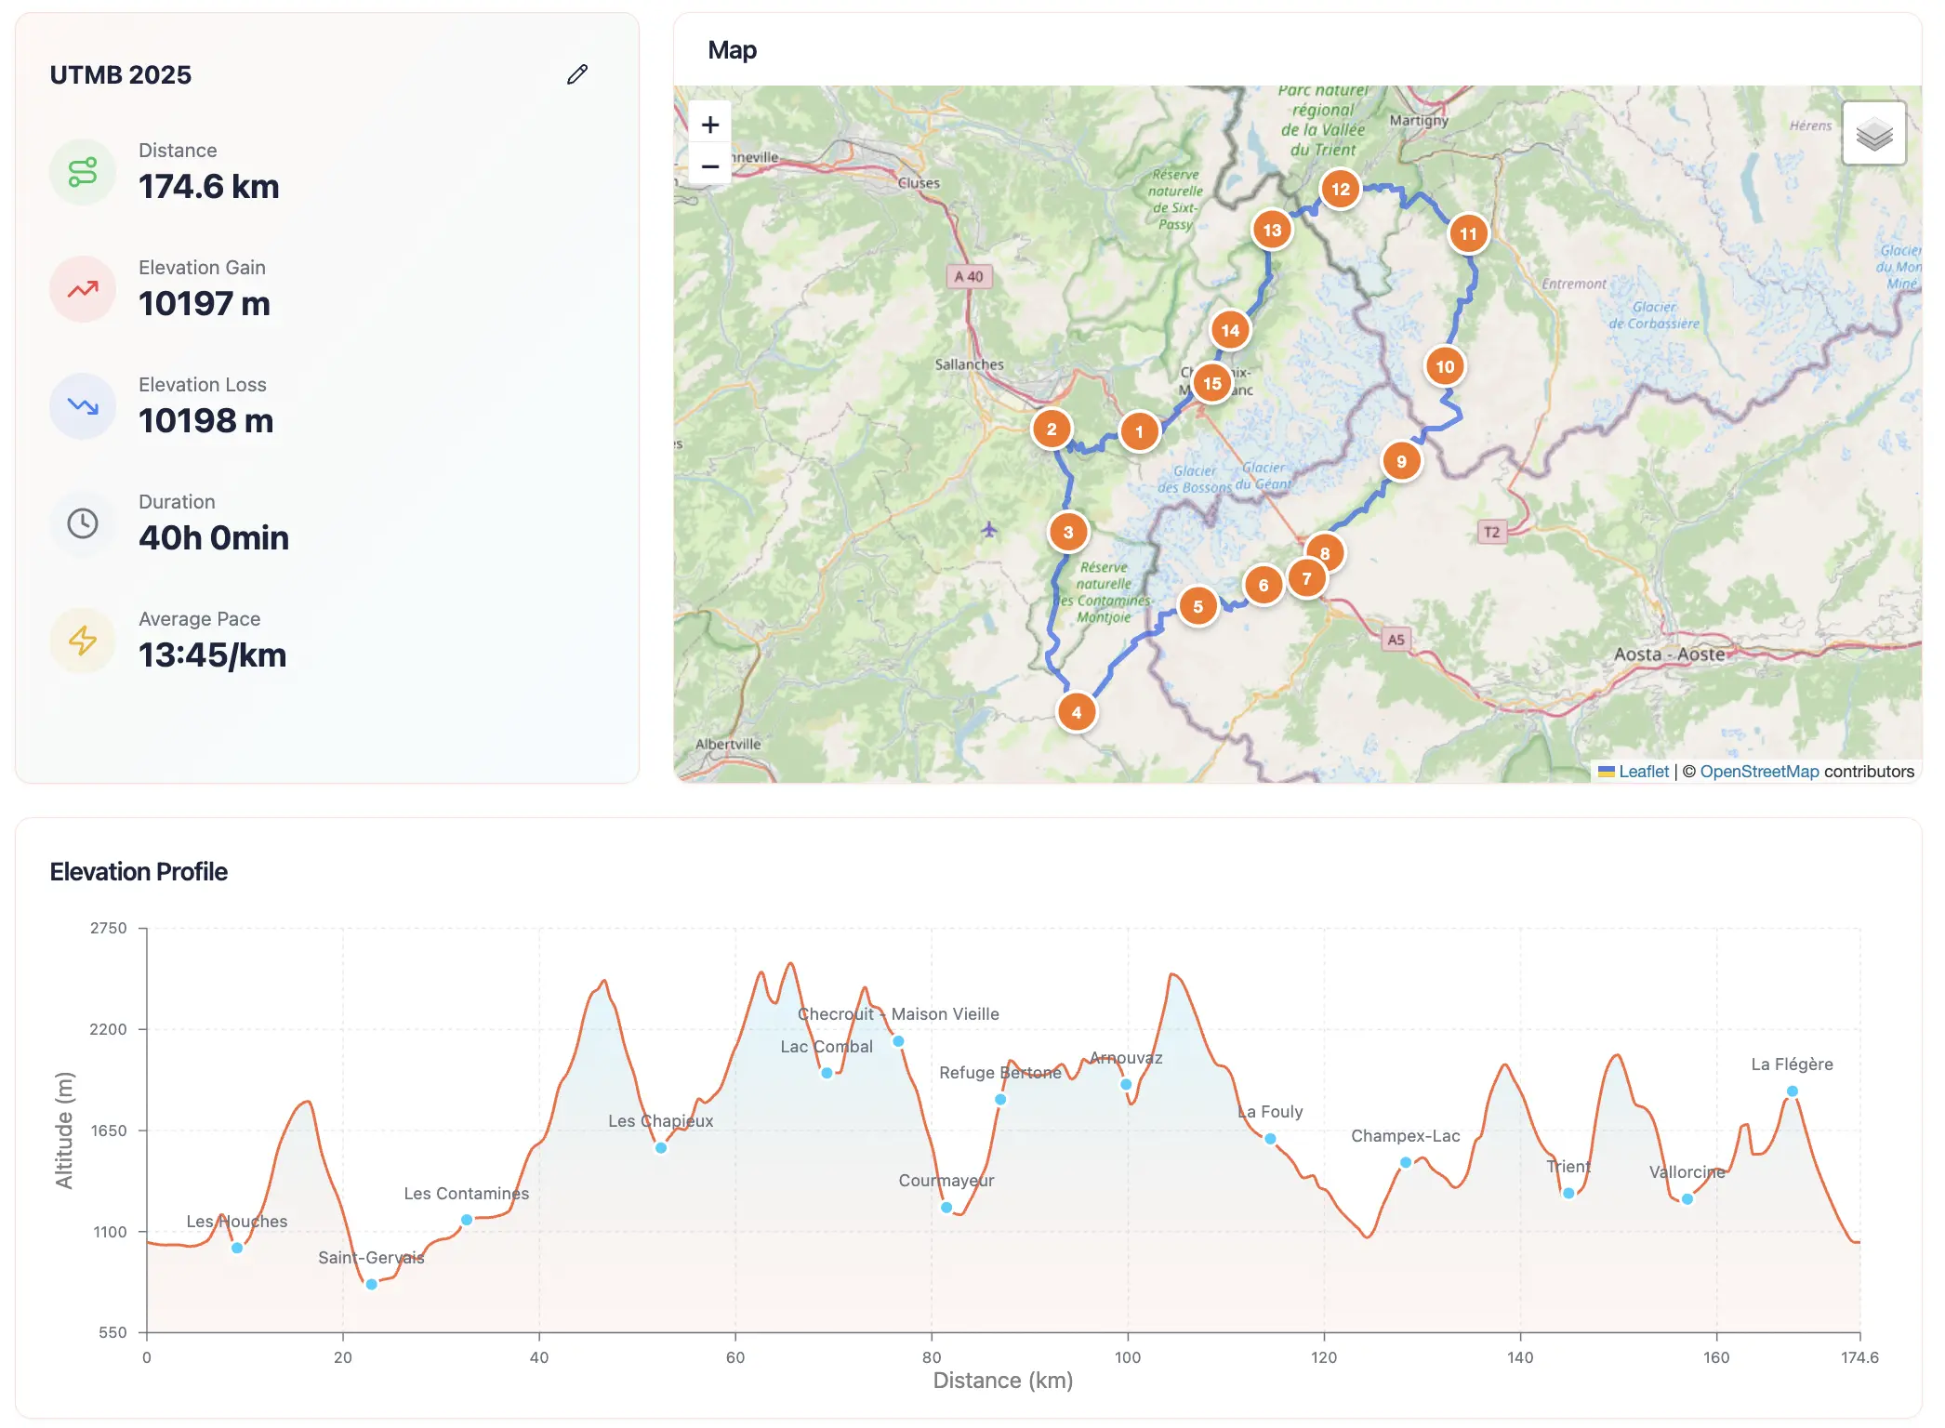Click the blue Elevation Loss trend icon
Image resolution: width=1945 pixels, height=1428 pixels.
[x=83, y=406]
